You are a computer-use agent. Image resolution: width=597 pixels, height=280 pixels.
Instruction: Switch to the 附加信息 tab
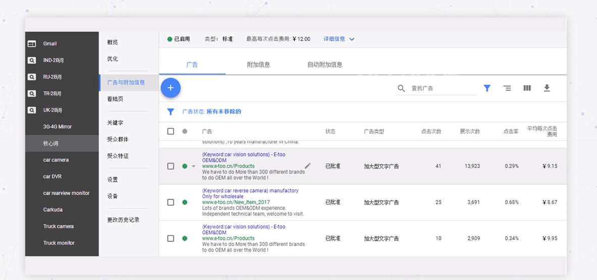(x=258, y=65)
